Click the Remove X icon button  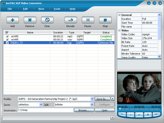[30, 20]
